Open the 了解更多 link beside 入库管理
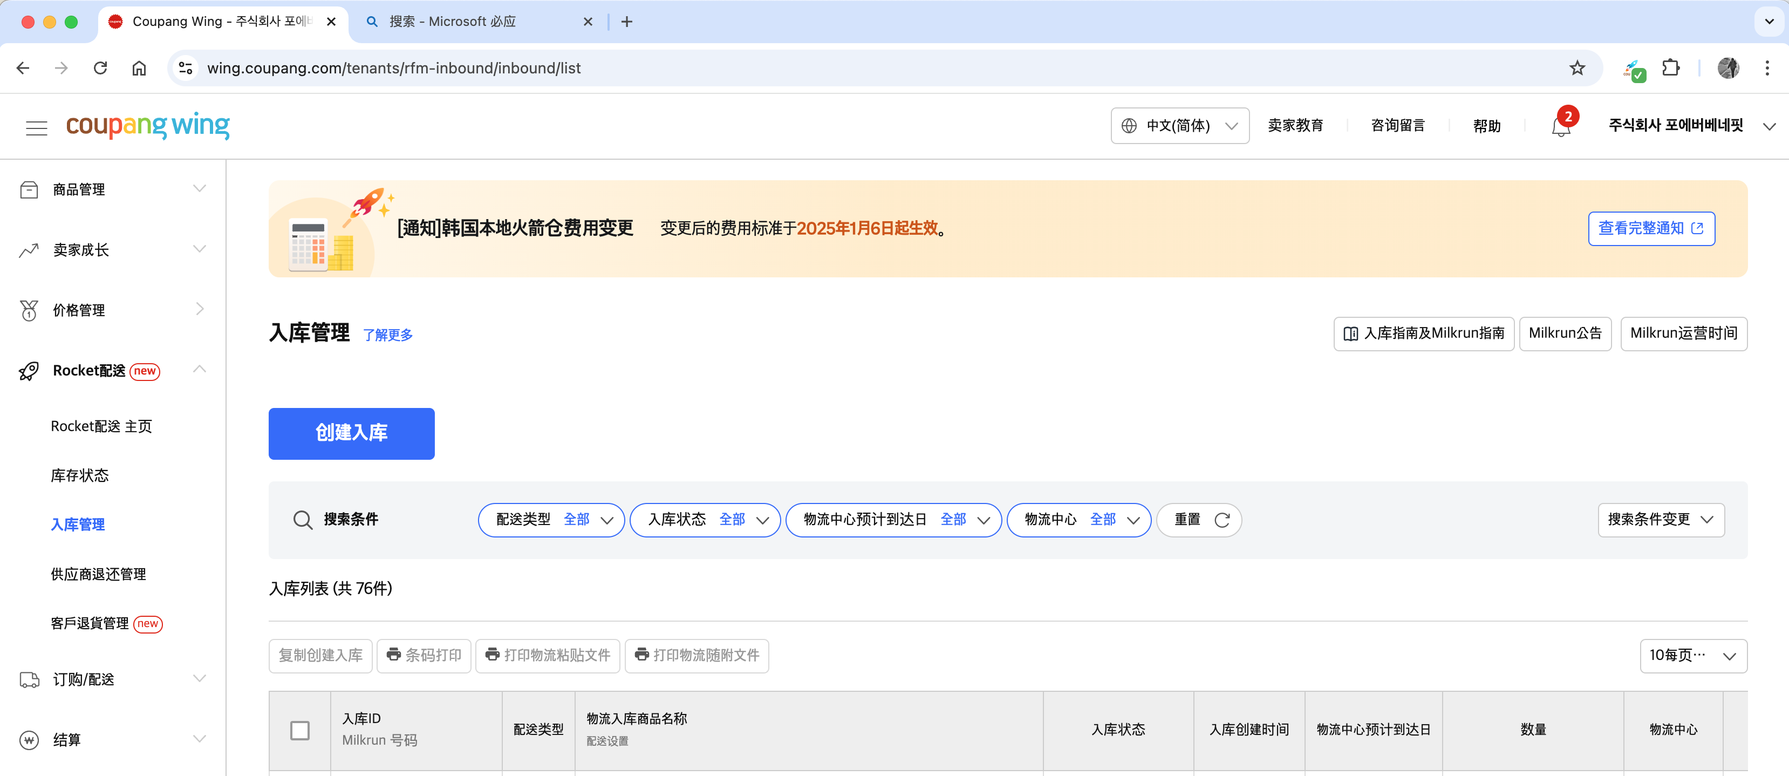 click(x=387, y=334)
